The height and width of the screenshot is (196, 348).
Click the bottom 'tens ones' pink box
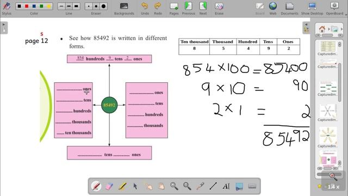coord(109,153)
